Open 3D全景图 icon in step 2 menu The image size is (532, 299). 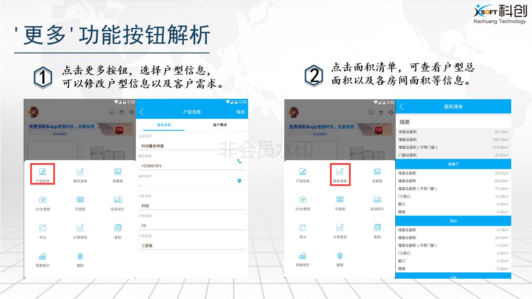[303, 199]
